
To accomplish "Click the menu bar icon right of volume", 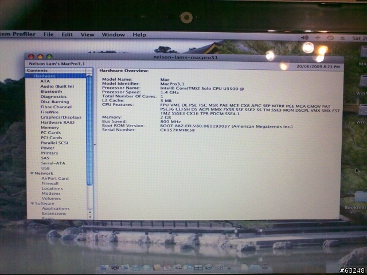I will coord(317,38).
